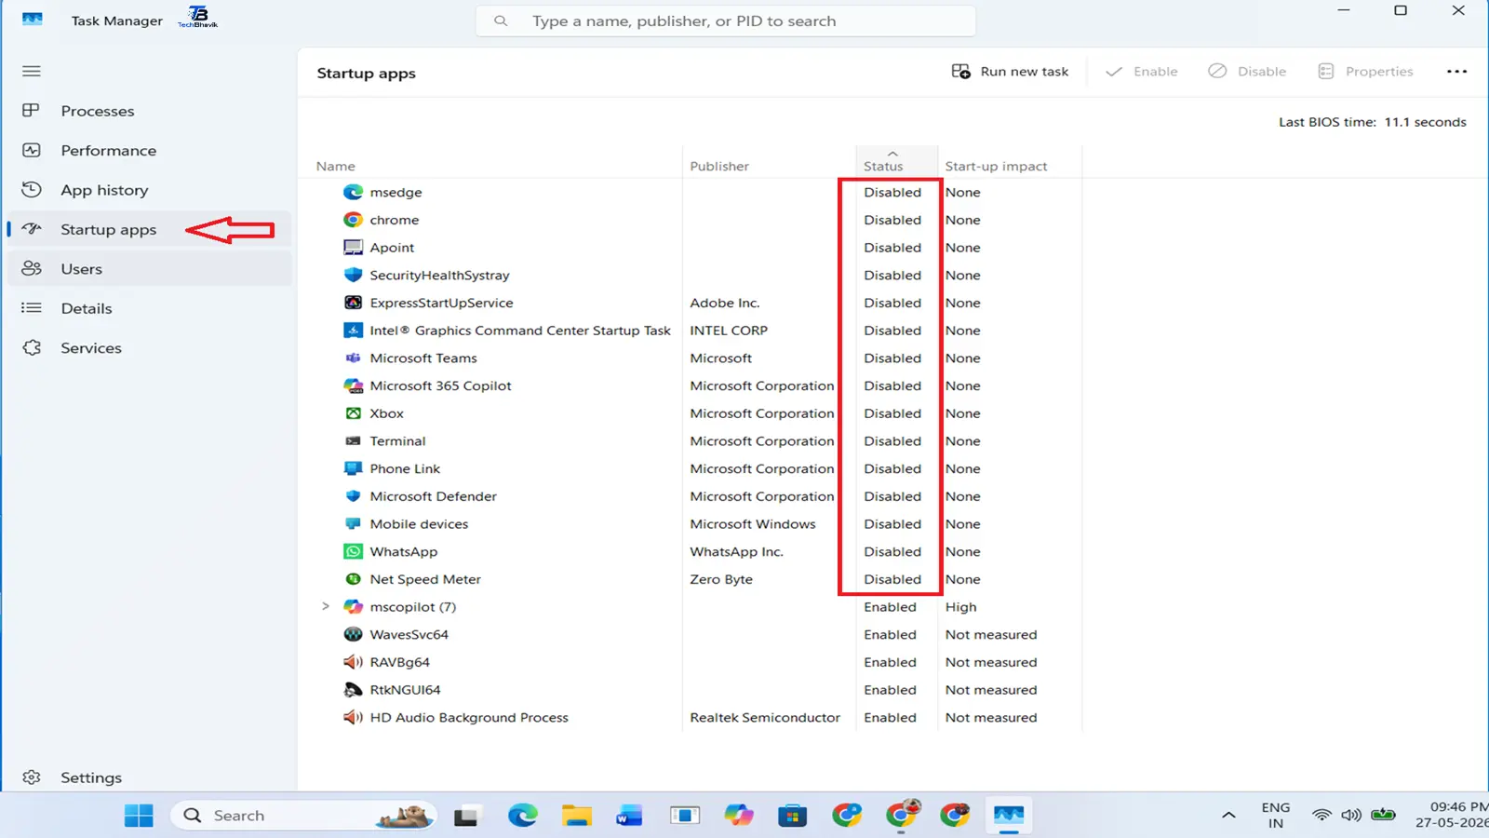The height and width of the screenshot is (838, 1489).
Task: Open the hamburger navigation menu
Action: [32, 71]
